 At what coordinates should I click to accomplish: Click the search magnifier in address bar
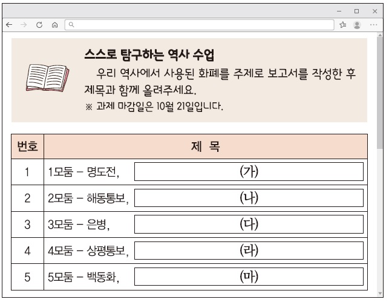point(71,25)
